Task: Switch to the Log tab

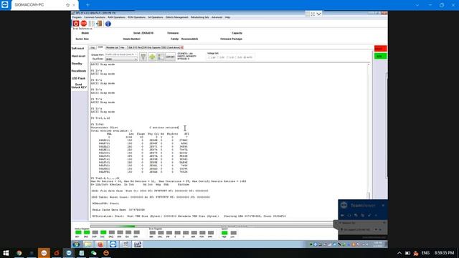Action: (x=93, y=47)
